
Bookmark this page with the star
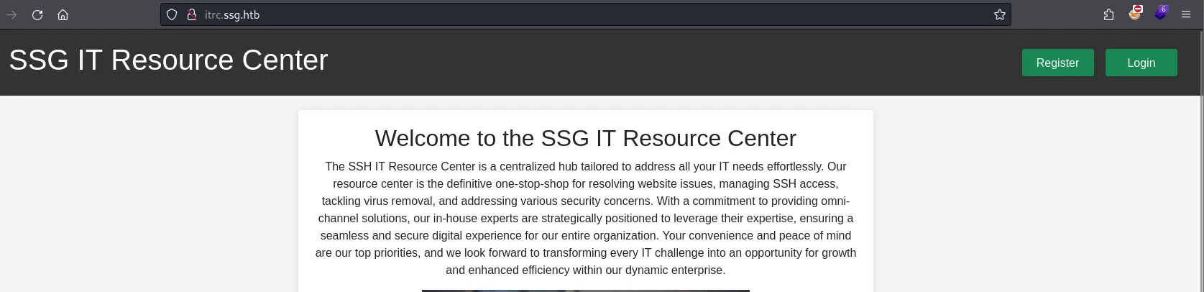point(999,14)
